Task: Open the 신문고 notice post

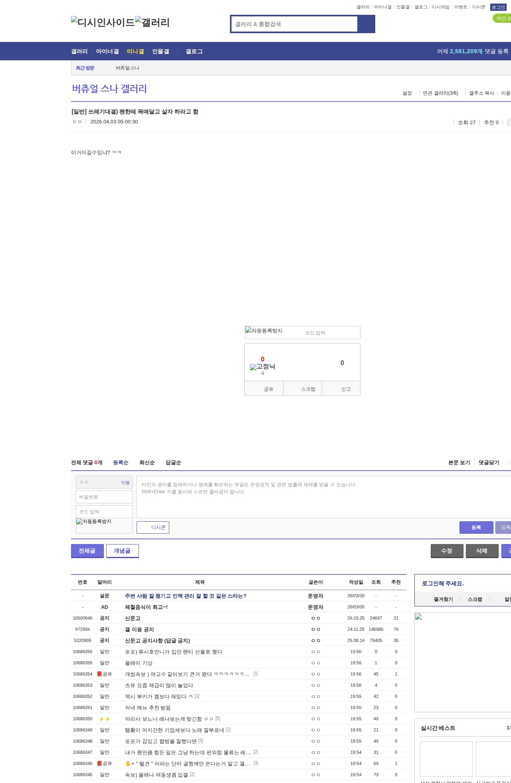Action: [x=133, y=618]
